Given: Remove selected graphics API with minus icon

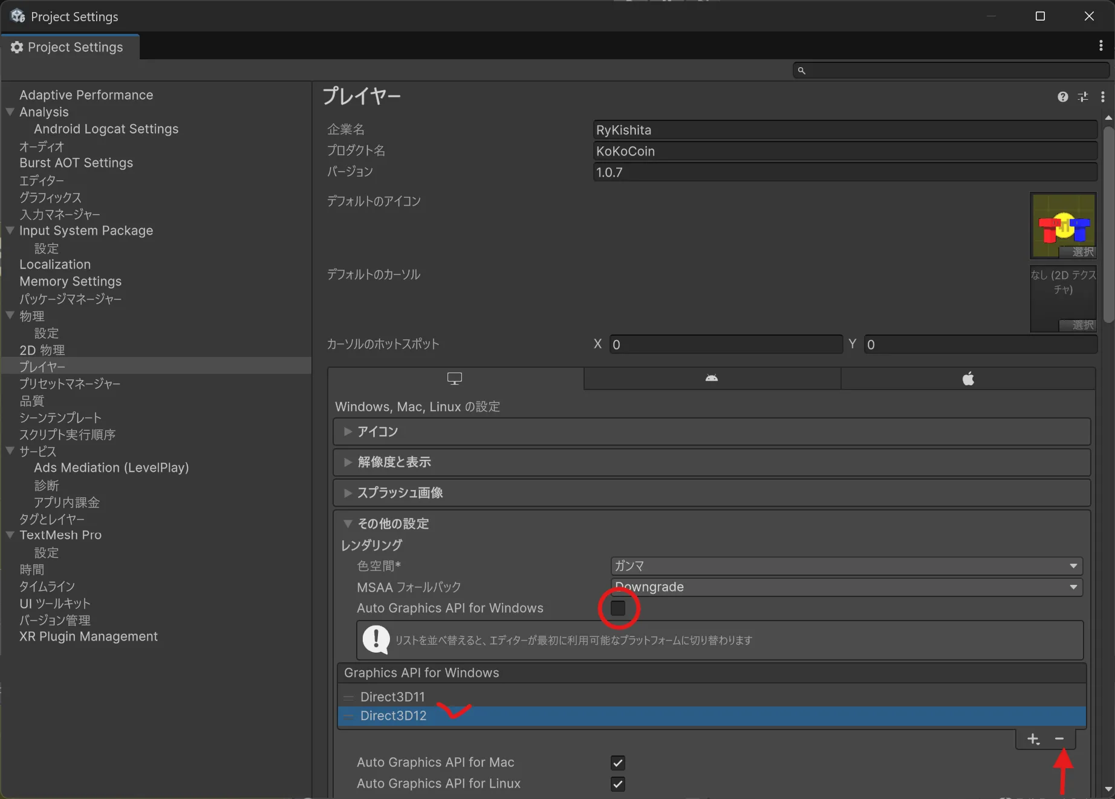Looking at the screenshot, I should click(x=1059, y=739).
